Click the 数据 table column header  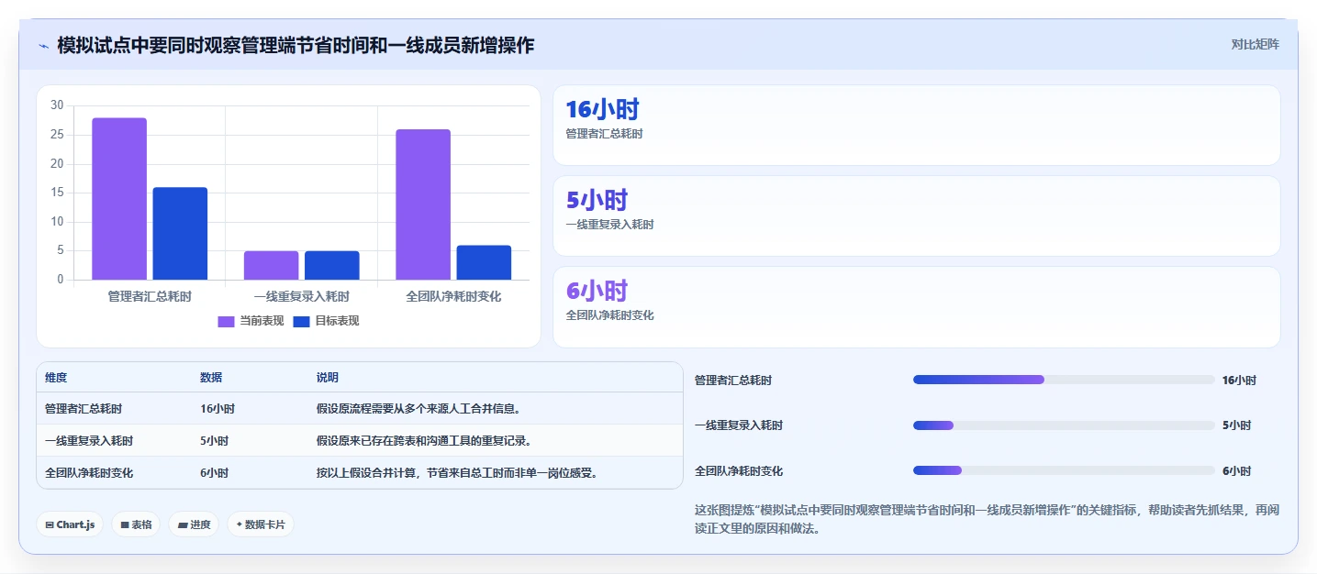click(211, 378)
